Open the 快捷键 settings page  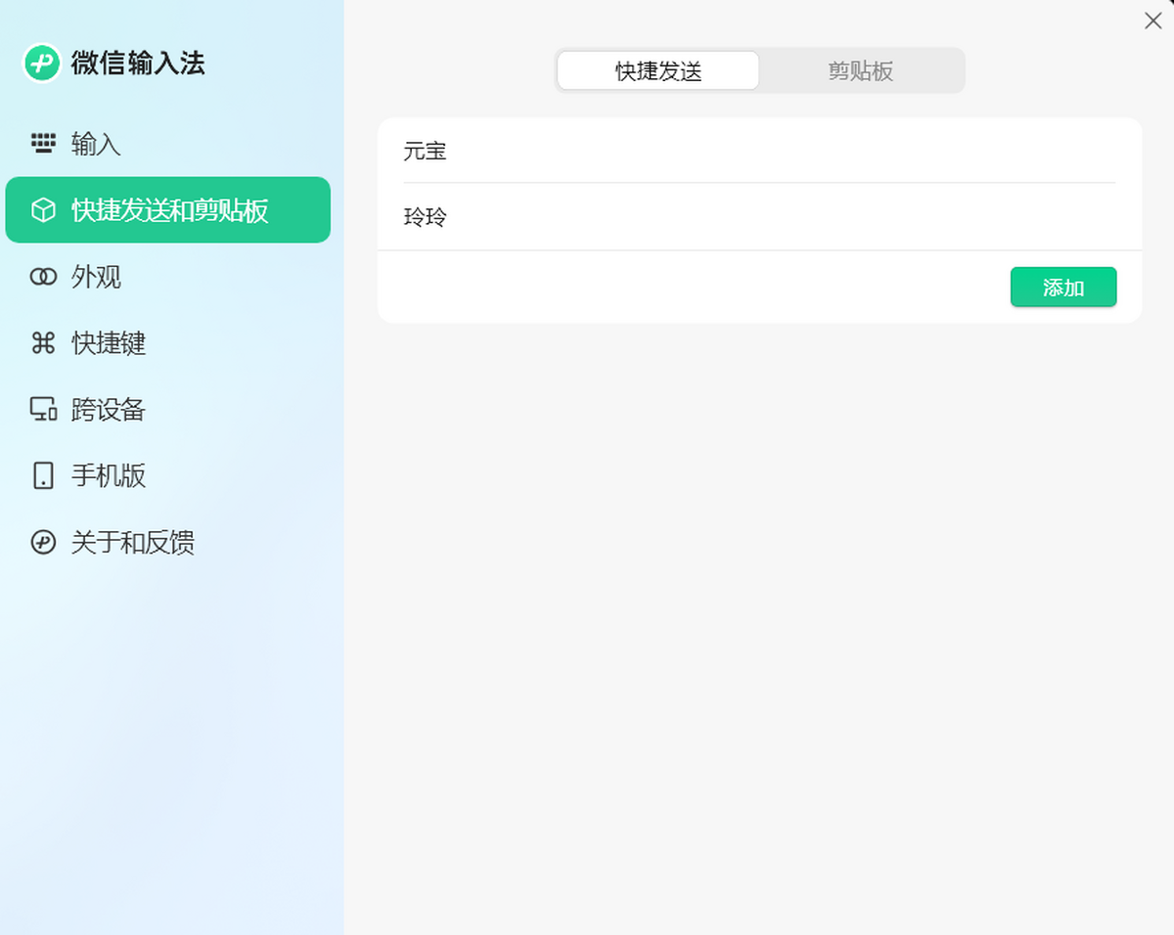(104, 343)
